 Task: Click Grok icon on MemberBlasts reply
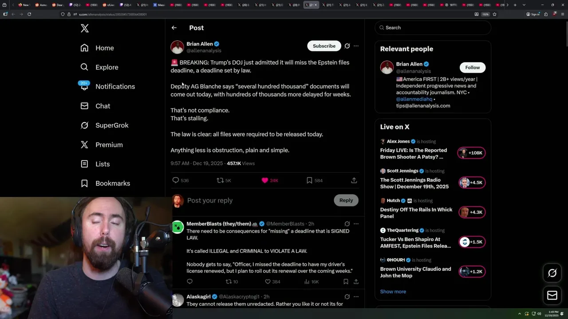(x=347, y=224)
